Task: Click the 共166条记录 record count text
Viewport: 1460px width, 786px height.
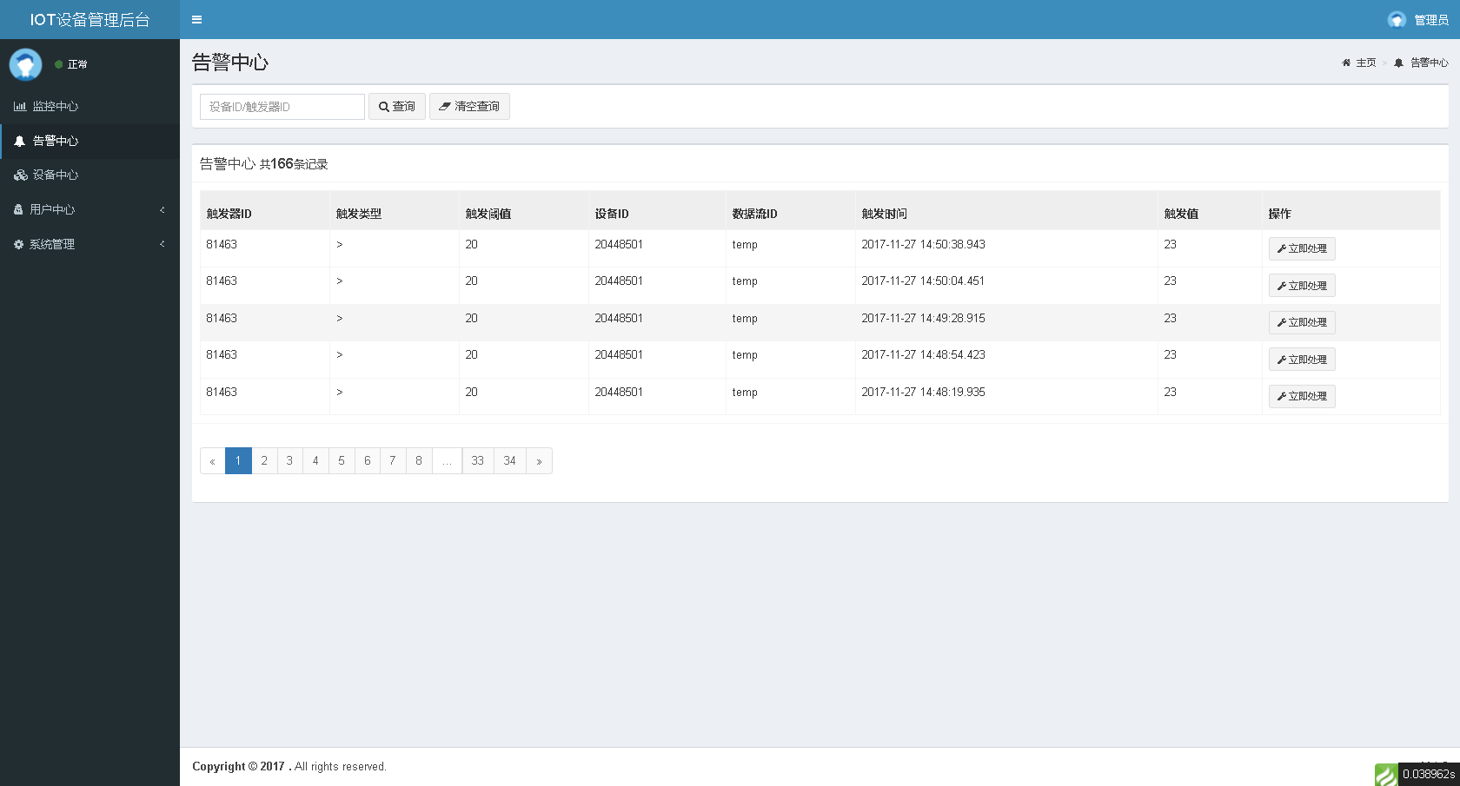Action: tap(294, 164)
